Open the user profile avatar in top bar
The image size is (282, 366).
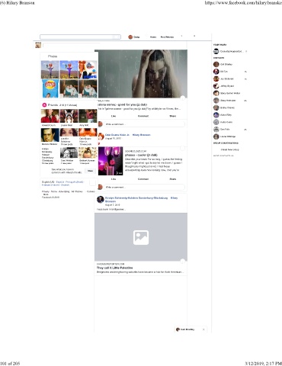[x=130, y=37]
